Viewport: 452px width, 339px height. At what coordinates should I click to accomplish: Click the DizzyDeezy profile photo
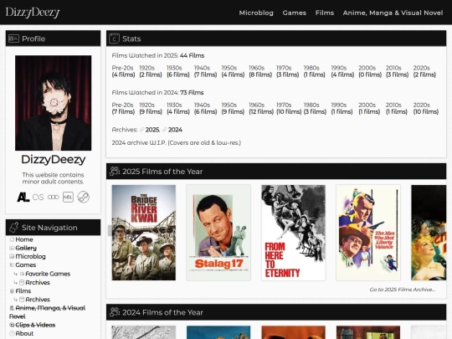[54, 103]
